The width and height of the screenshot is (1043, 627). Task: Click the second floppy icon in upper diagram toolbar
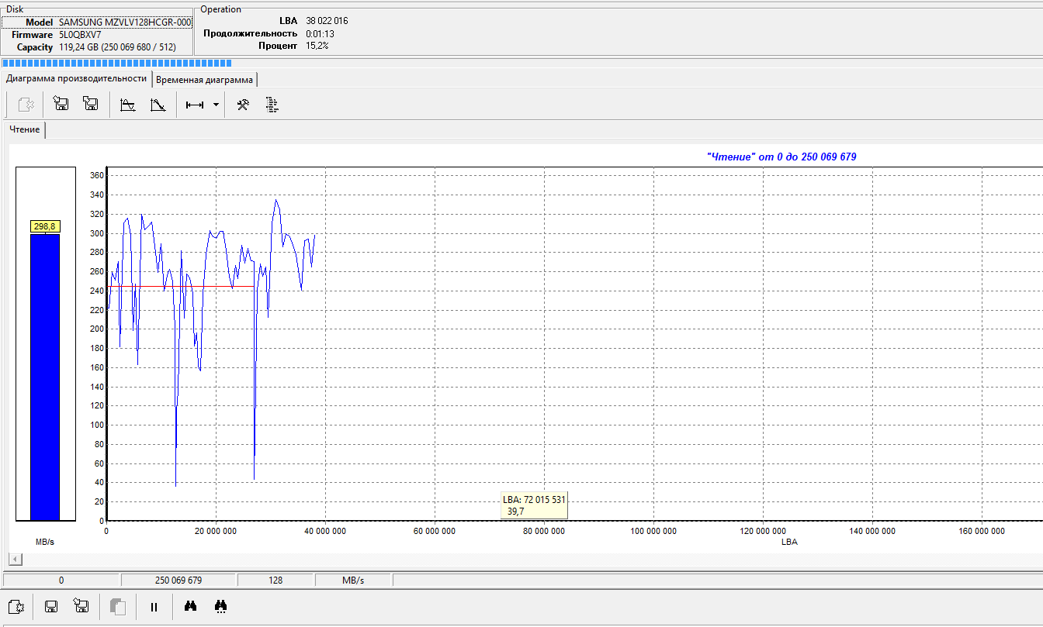[x=90, y=105]
